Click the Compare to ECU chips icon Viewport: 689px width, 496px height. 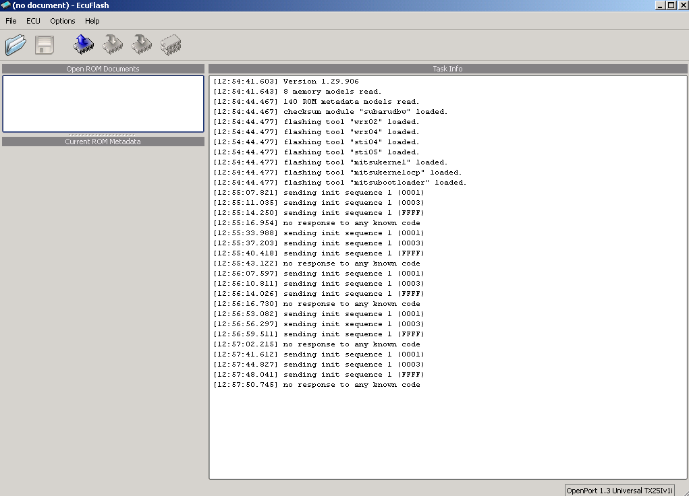(x=171, y=44)
